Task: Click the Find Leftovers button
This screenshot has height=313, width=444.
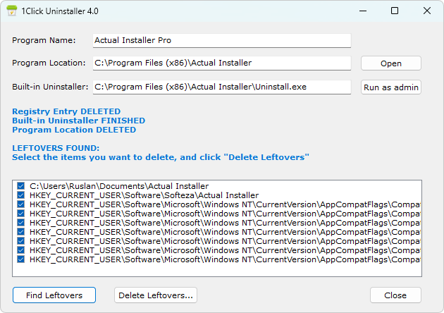Action: [x=54, y=295]
